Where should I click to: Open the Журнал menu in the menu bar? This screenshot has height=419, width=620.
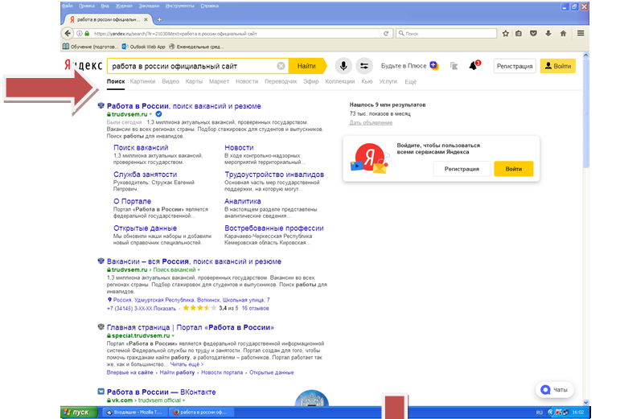click(124, 6)
